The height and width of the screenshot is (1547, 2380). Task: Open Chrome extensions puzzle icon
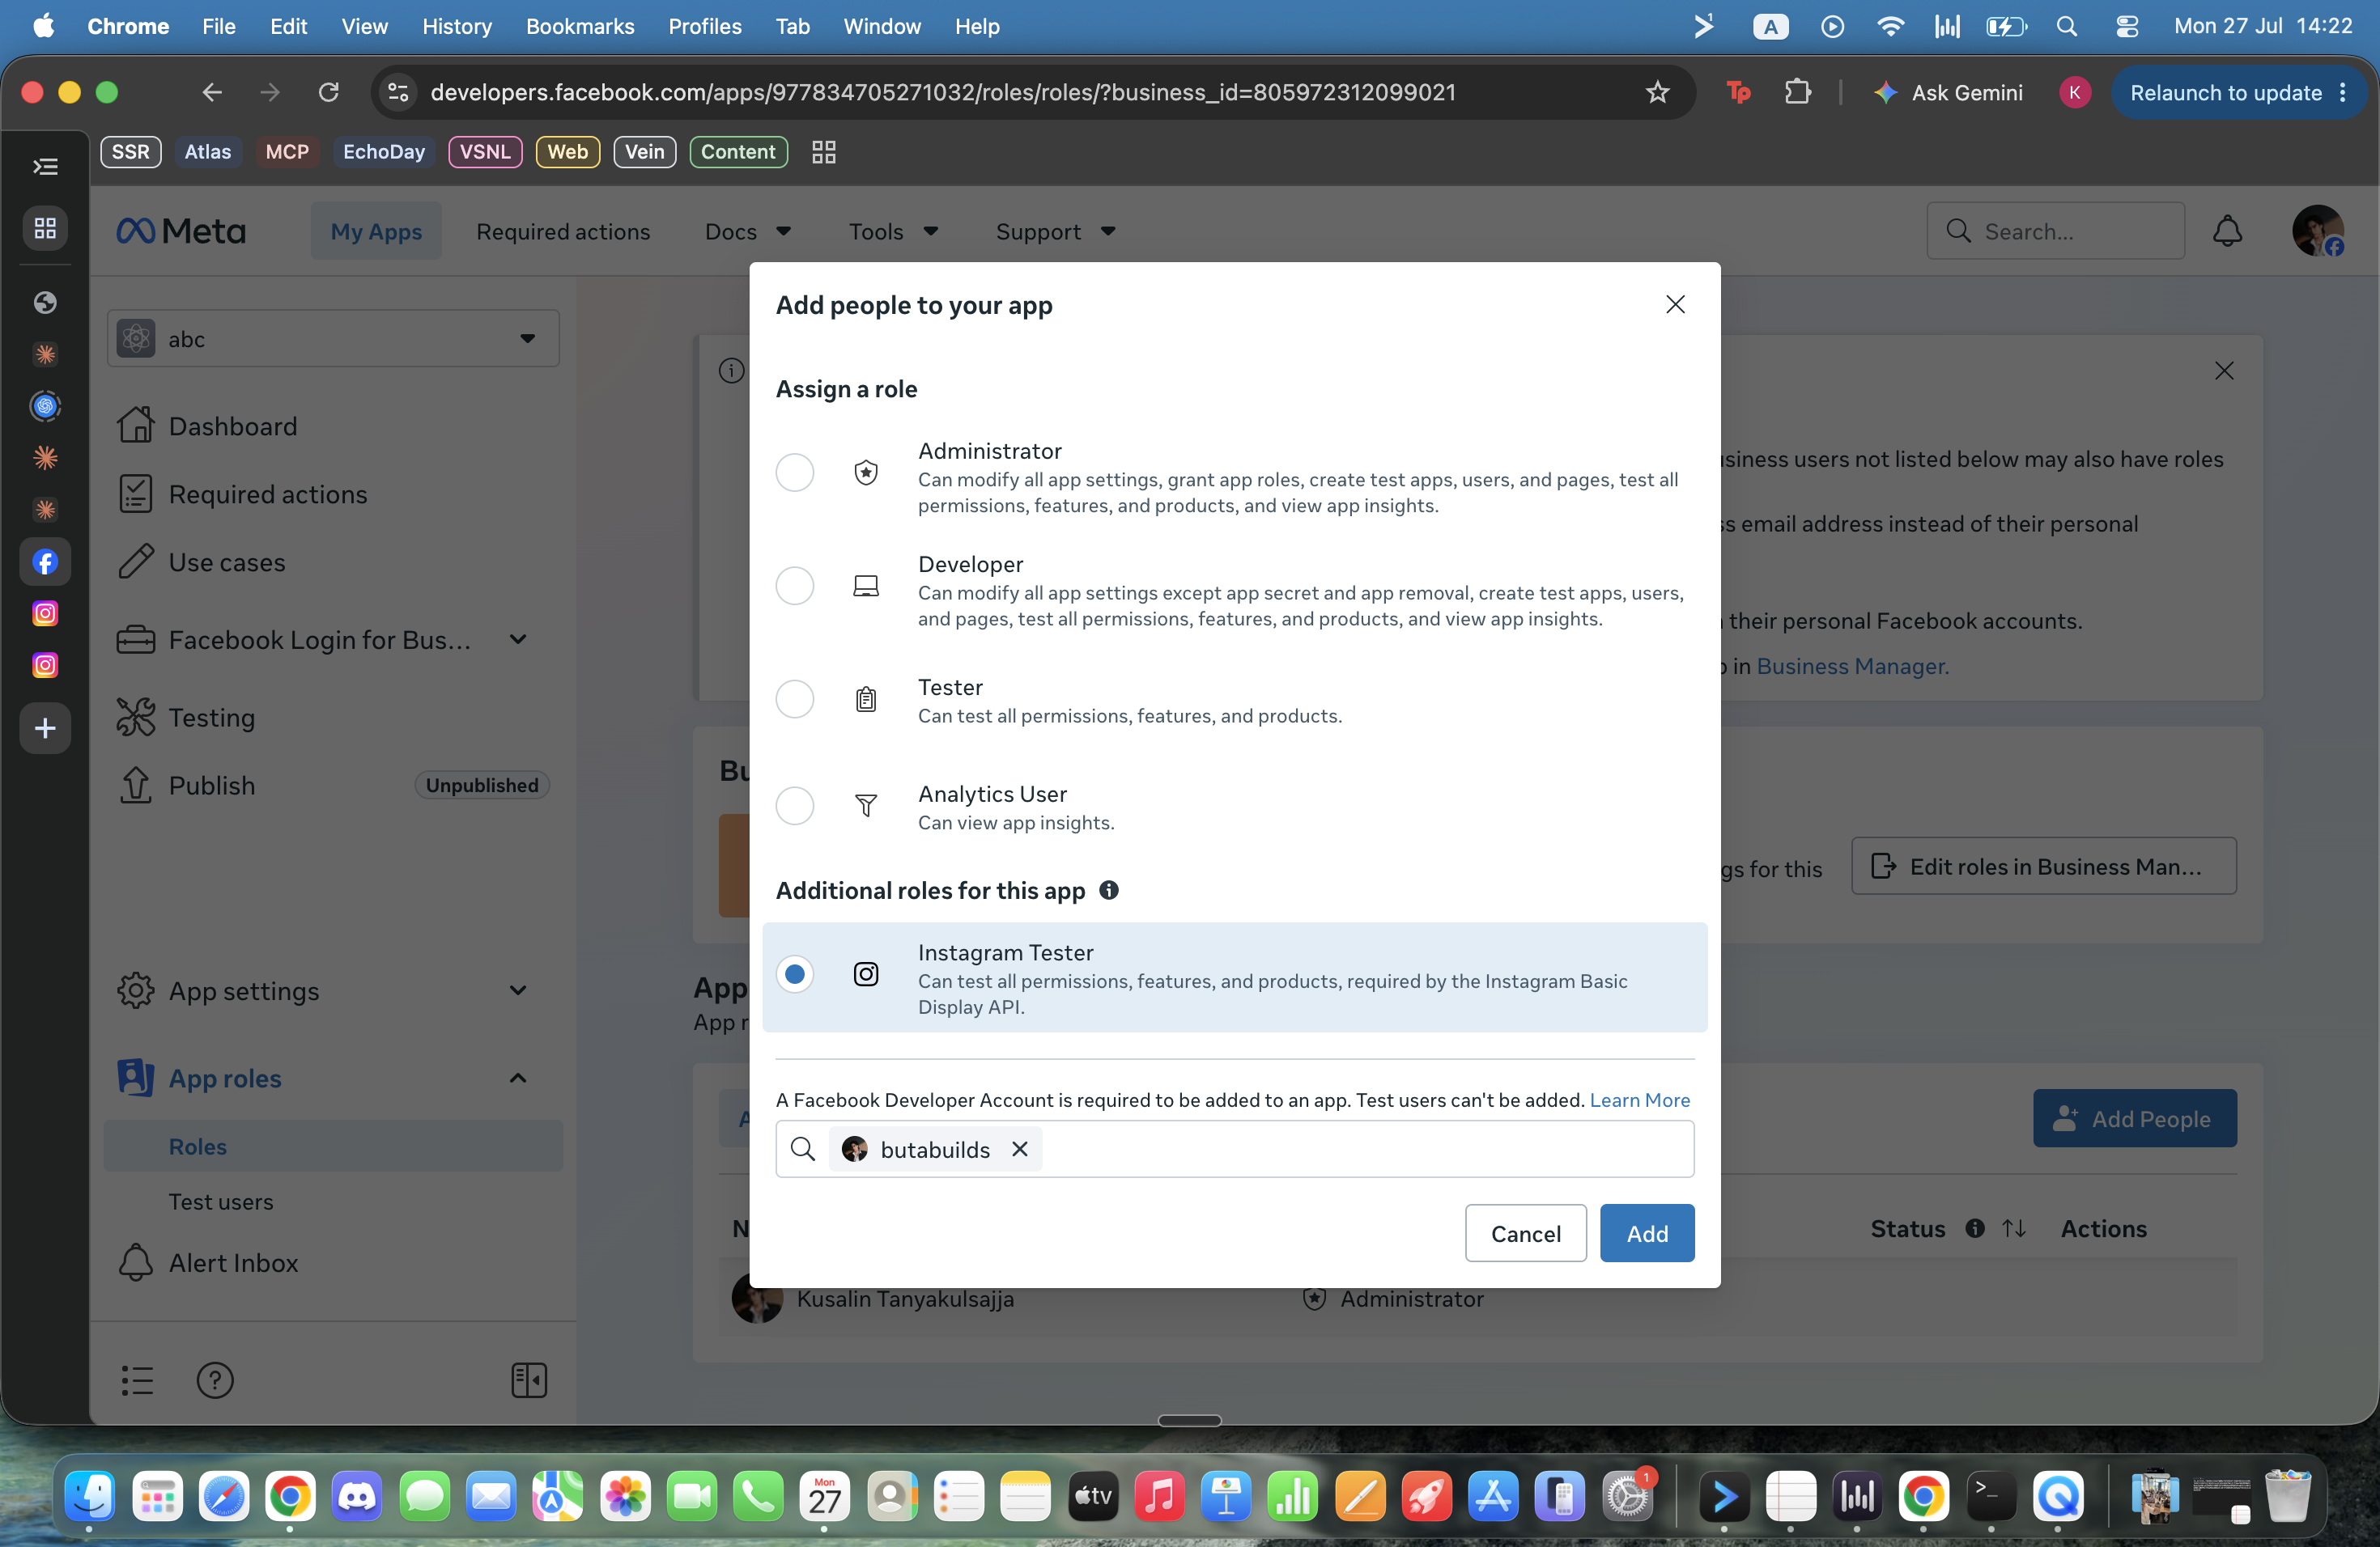tap(1798, 93)
